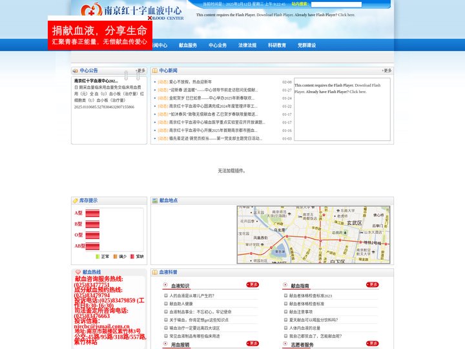
Task: Click the O型 blood stock bar
Action: (x=92, y=235)
